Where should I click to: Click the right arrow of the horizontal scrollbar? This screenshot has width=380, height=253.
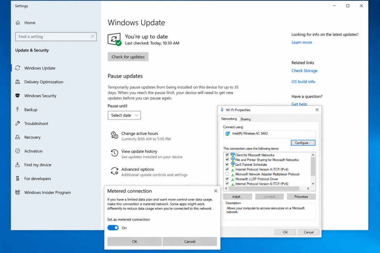[x=308, y=189]
